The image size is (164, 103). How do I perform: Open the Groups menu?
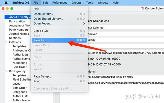[77, 3]
